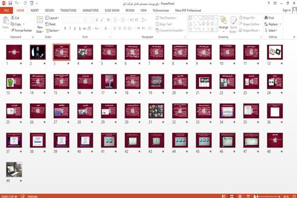Viewport: 297px width, 198px height.
Task: Switch to Normal view in the status bar
Action: (x=224, y=197)
